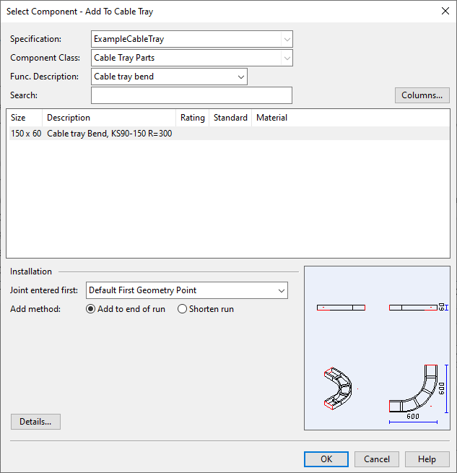Screen dimensions: 457x473
Task: Click inside the Search text field
Action: click(x=191, y=95)
